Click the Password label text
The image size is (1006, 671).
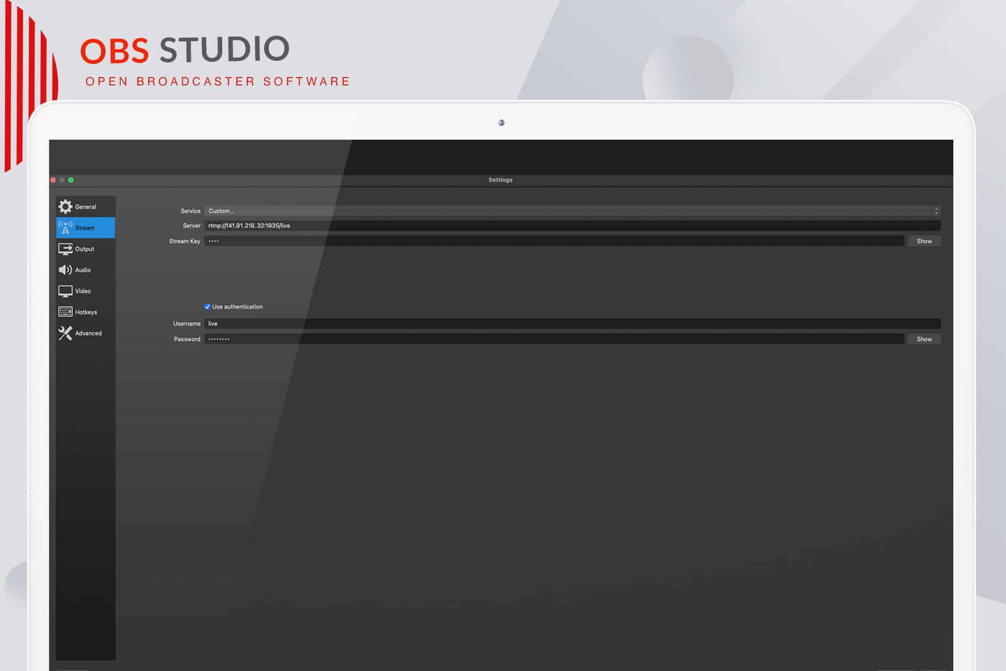187,339
